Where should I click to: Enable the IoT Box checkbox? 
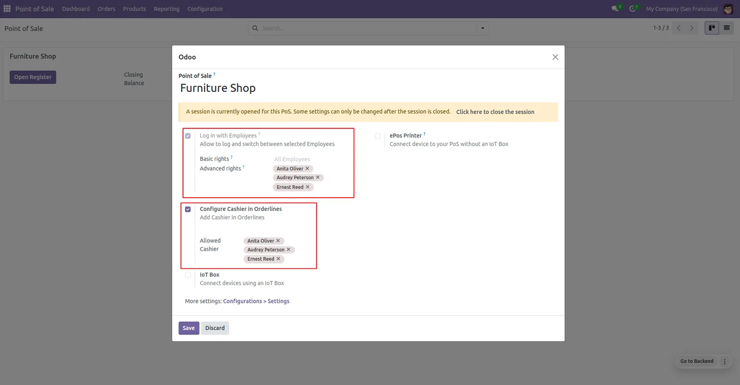point(188,275)
